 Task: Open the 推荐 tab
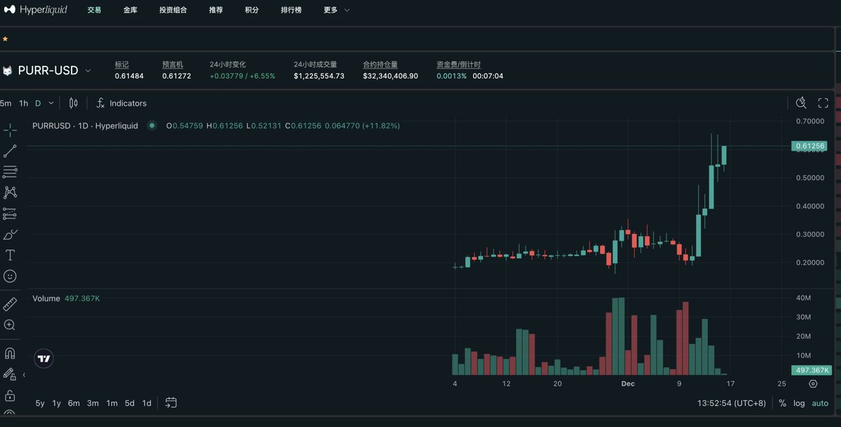pos(216,10)
